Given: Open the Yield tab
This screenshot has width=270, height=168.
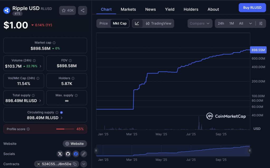Looking at the screenshot, I should point(170,9).
